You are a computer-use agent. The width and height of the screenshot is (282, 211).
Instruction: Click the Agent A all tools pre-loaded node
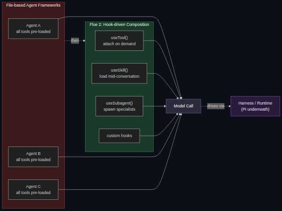(33, 28)
